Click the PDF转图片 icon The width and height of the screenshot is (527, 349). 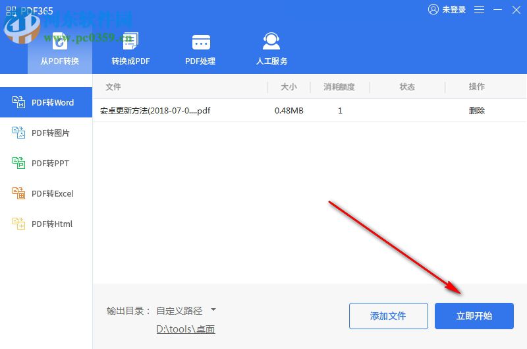click(18, 133)
